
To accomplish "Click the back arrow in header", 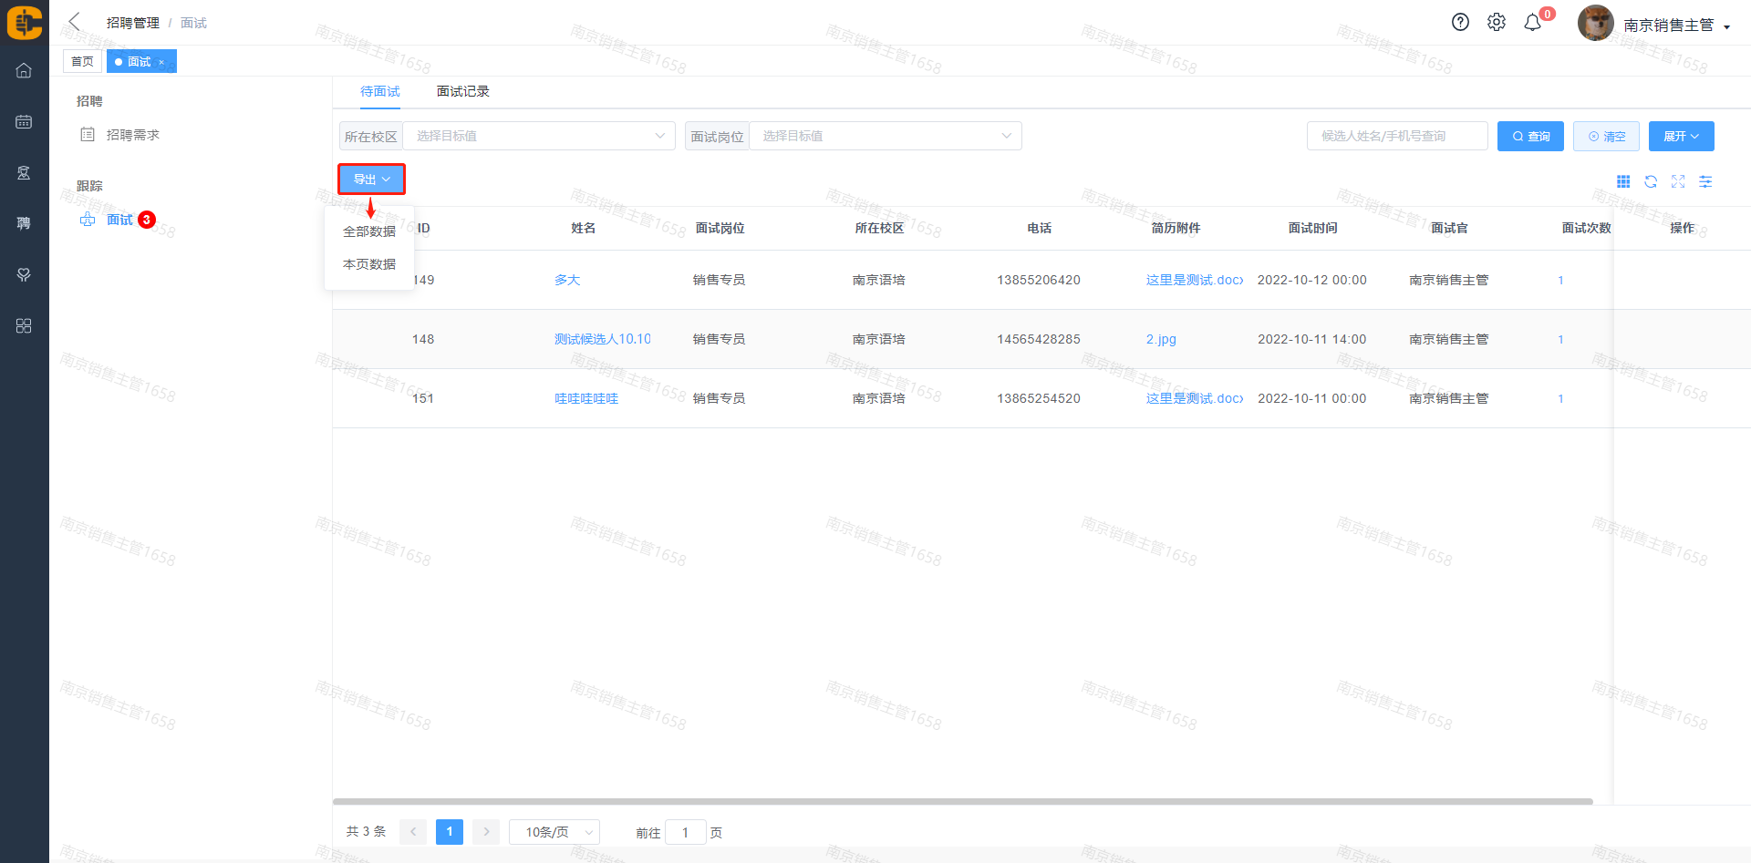I will (x=75, y=22).
